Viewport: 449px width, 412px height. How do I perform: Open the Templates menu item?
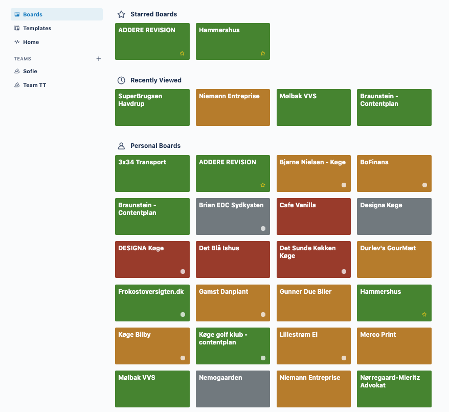coord(57,28)
